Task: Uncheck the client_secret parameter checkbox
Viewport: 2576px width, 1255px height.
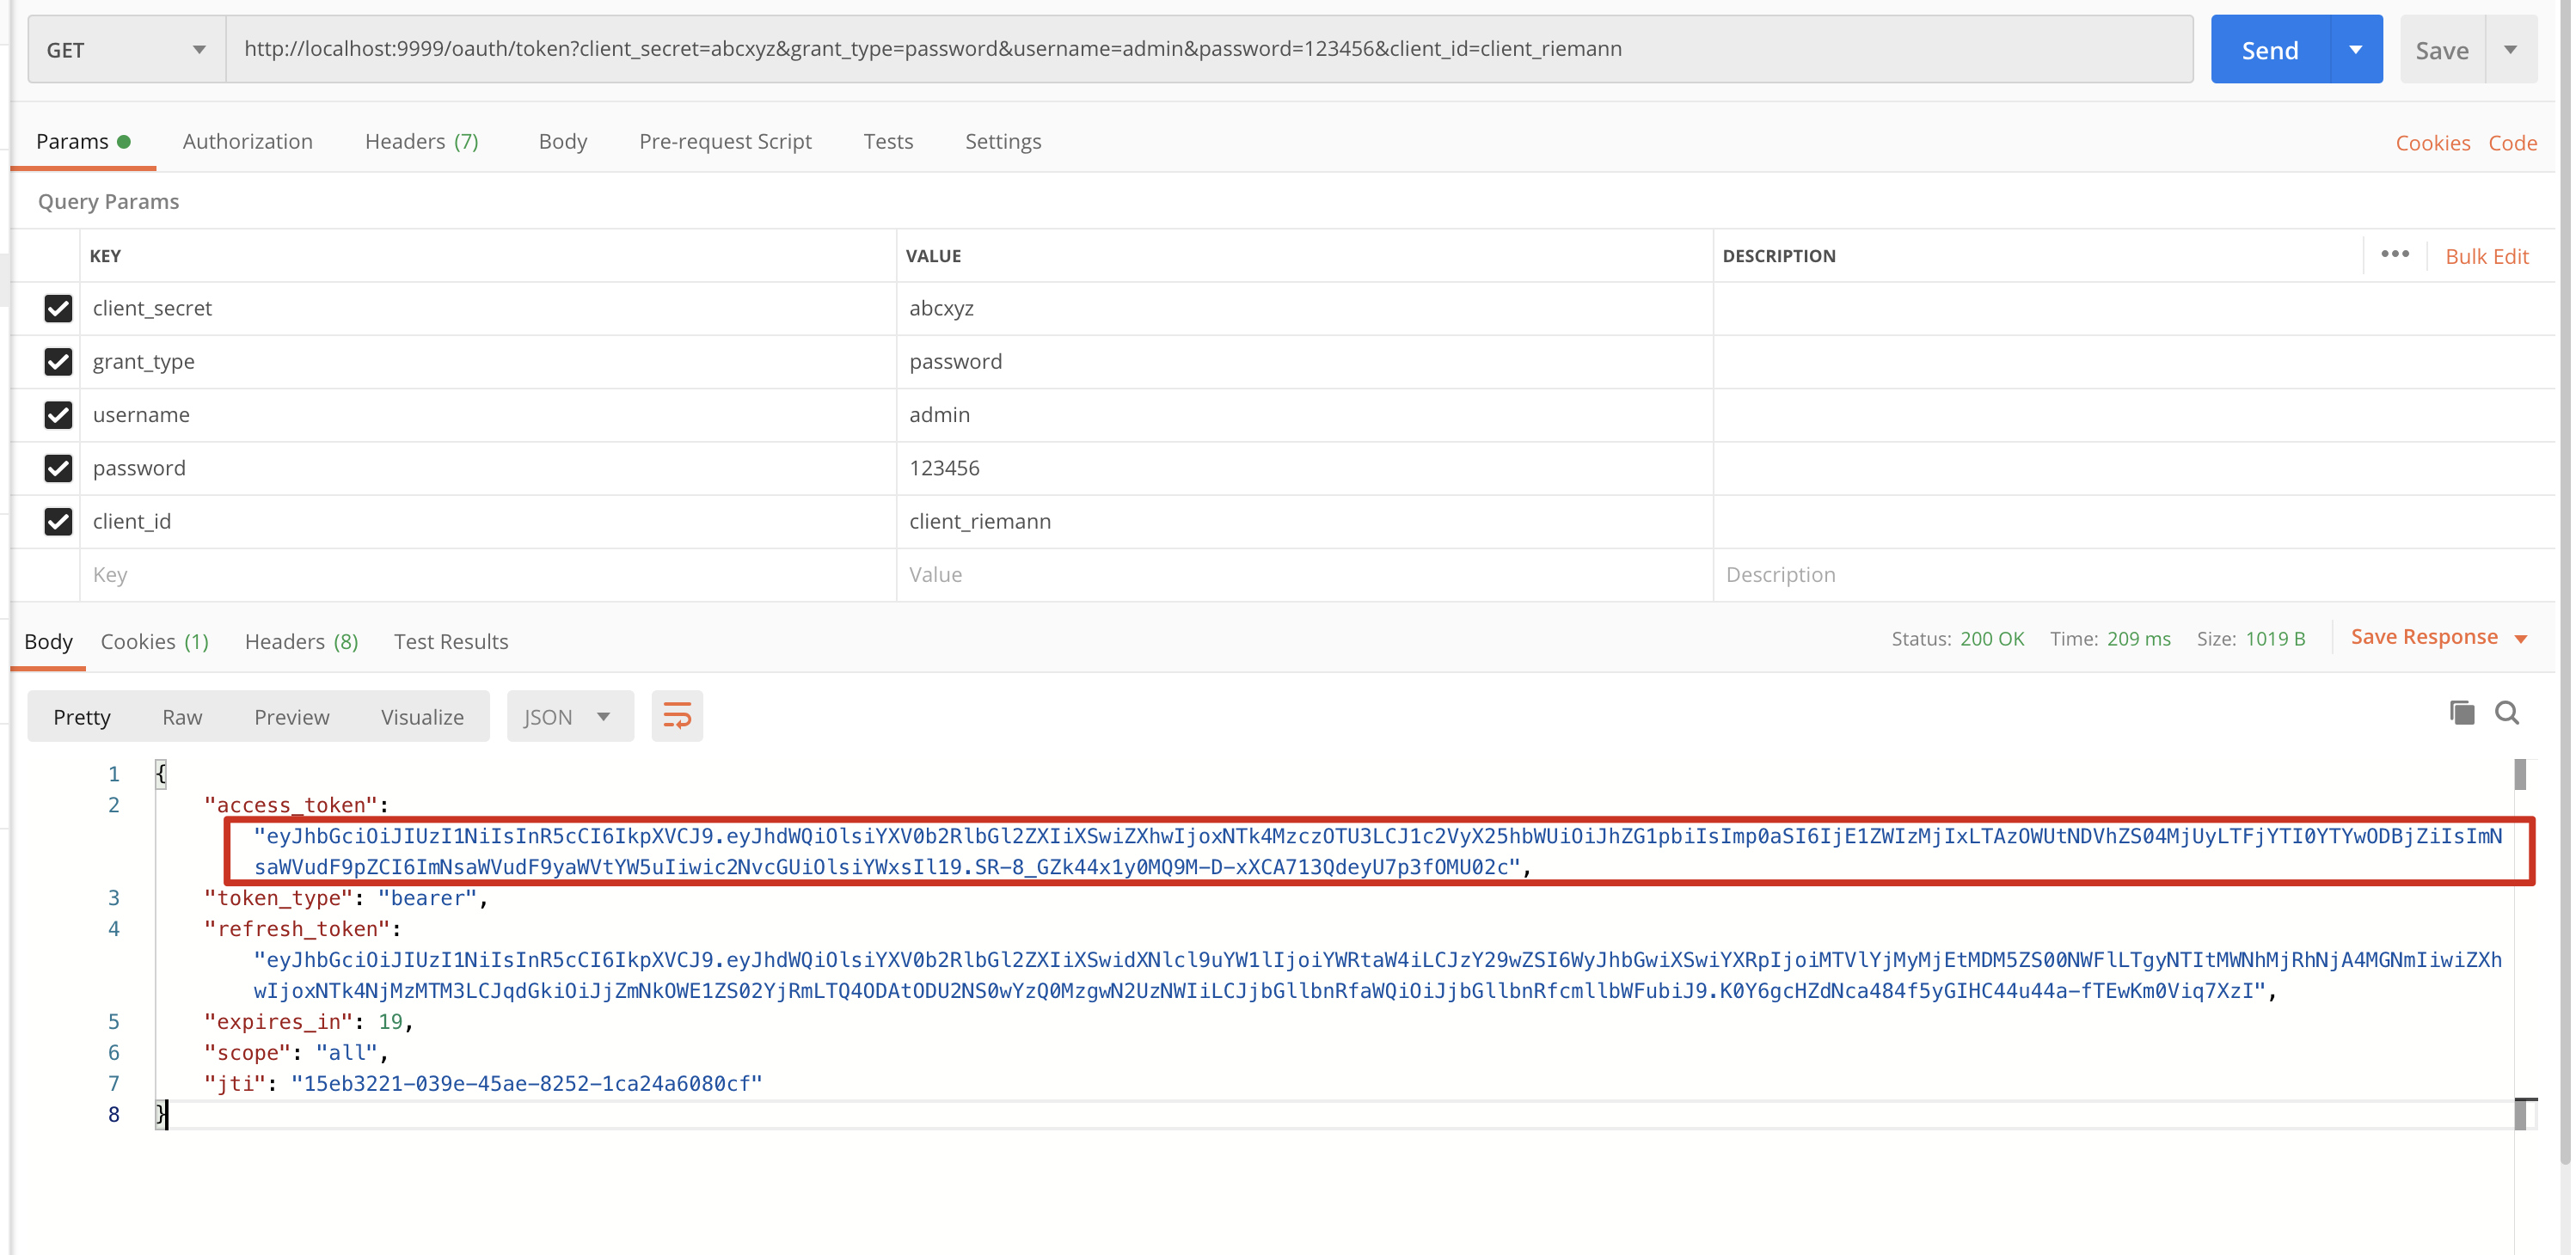Action: 58,308
